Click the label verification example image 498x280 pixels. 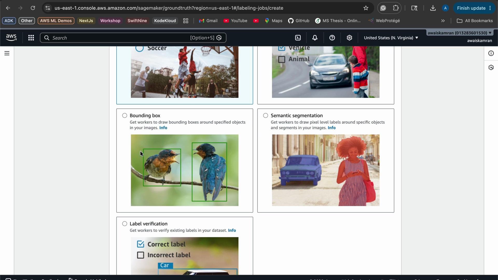[x=184, y=256]
